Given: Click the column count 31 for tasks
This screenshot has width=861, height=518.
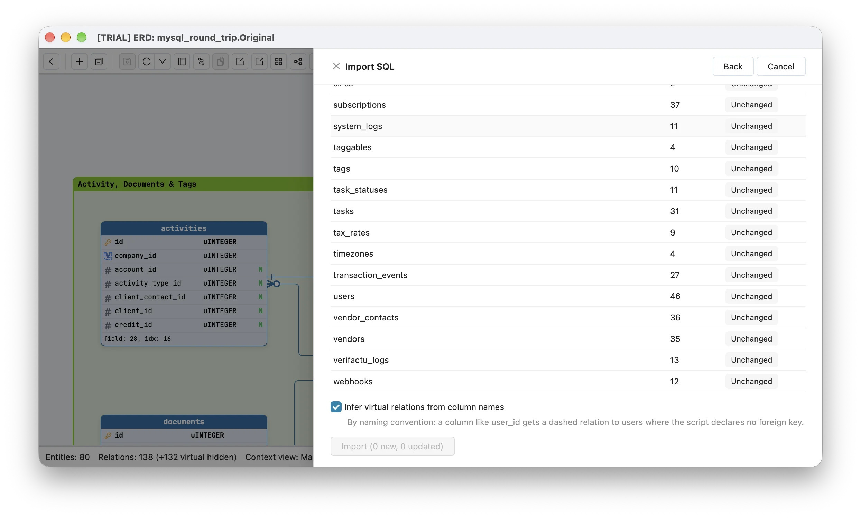Looking at the screenshot, I should 674,211.
